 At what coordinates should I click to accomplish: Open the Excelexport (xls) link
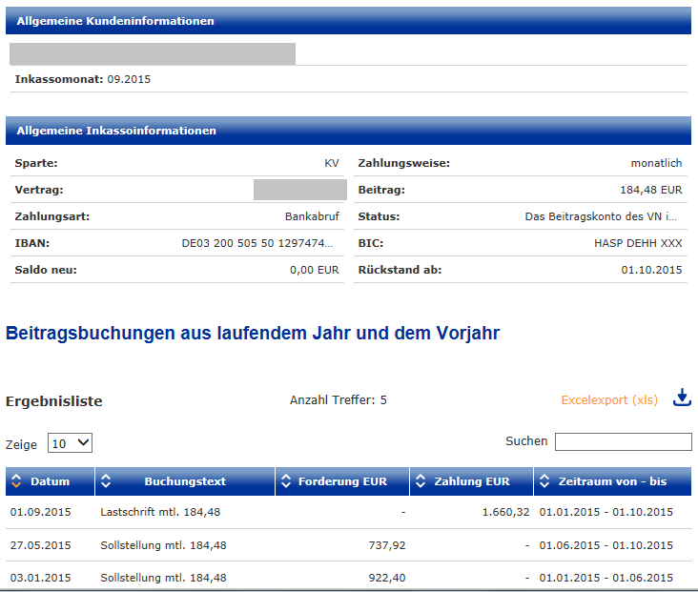point(608,400)
